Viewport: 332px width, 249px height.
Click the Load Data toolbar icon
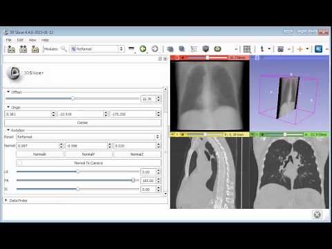pyautogui.click(x=11, y=49)
